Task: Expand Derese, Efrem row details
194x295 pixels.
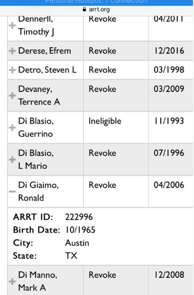Action: pyautogui.click(x=12, y=51)
